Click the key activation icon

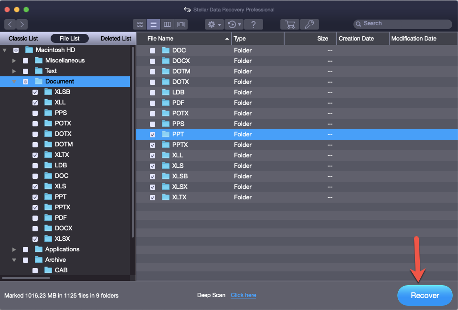pos(309,24)
